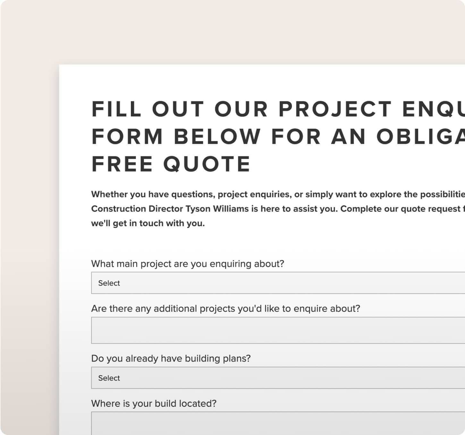This screenshot has width=465, height=435.
Task: Click the "Where is your build located?" label
Action: click(154, 403)
